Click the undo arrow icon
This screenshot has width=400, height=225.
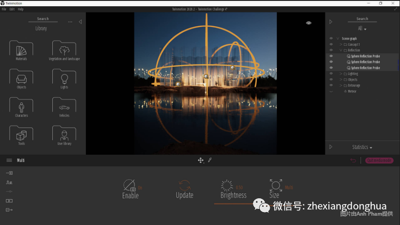[x=353, y=161]
